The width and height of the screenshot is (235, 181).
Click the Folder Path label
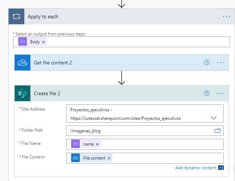32,130
